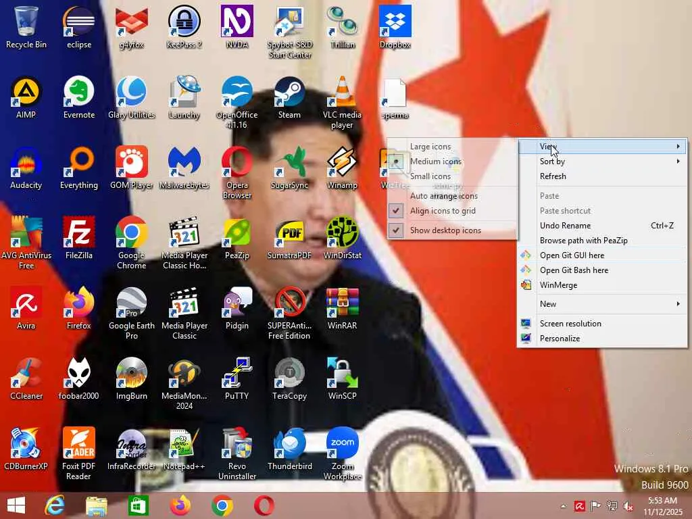
Task: Select the SUPERAntiSpyware Free Edition icon
Action: (289, 313)
